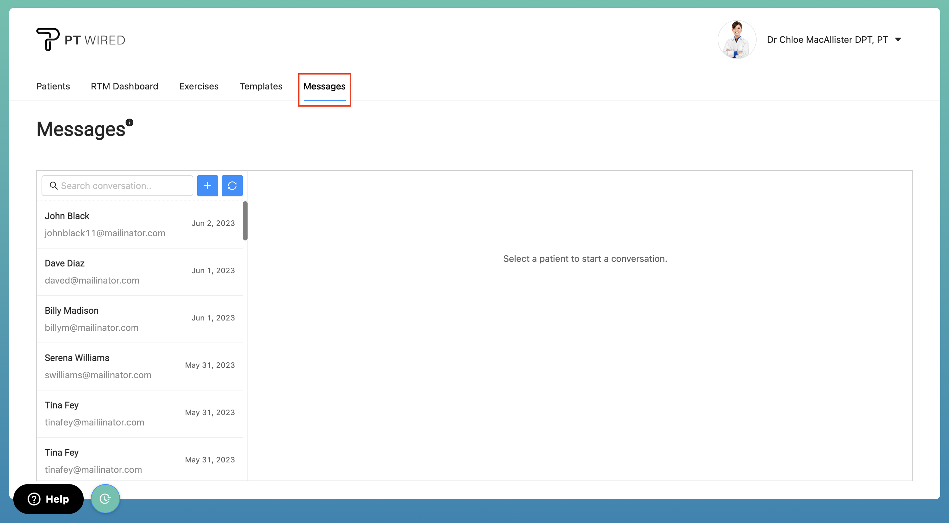Click Dr Chloe MacAllister's profile photo
The image size is (949, 523).
coord(737,40)
